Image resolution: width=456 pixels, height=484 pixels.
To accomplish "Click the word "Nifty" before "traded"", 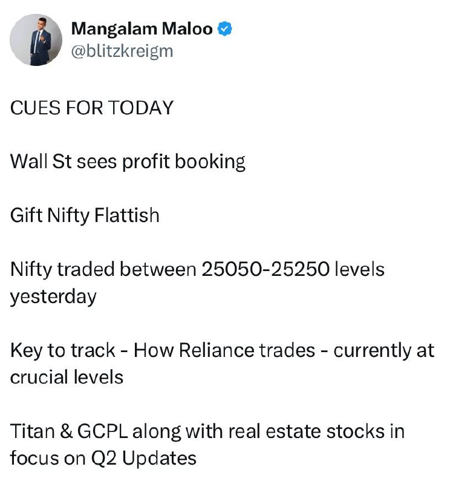I will point(32,269).
